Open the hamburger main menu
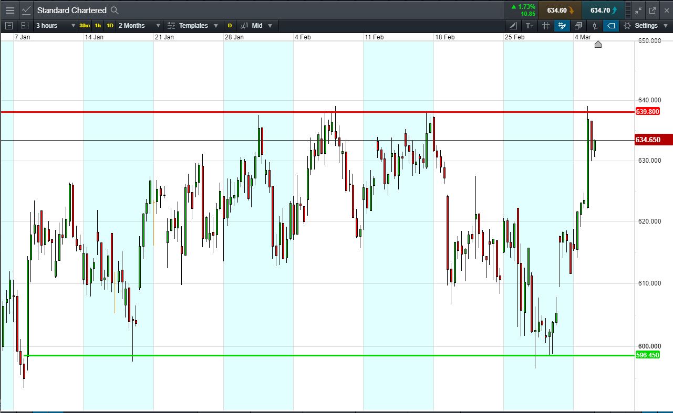Screen dimensions: 673x413 9,10
